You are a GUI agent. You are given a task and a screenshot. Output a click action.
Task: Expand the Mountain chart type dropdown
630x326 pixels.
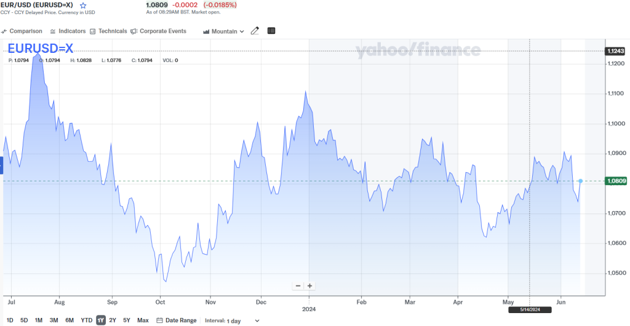click(223, 31)
